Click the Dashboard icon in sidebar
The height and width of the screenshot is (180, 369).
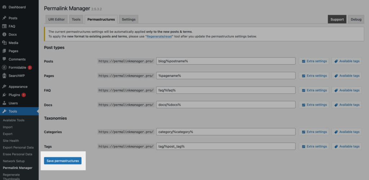coord(4,7)
